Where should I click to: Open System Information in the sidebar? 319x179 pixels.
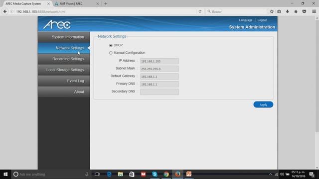[x=64, y=37]
